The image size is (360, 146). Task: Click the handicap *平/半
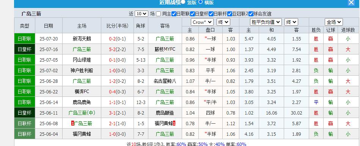tap(211, 102)
